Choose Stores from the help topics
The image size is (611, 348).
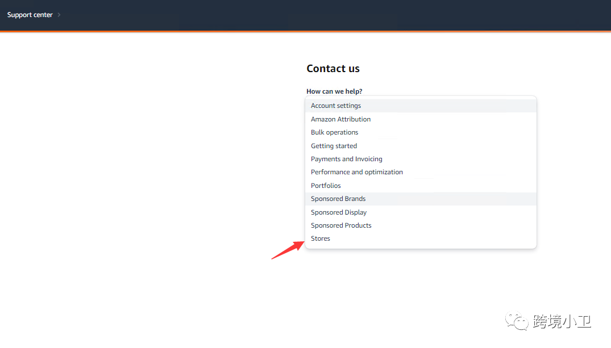[421, 238]
